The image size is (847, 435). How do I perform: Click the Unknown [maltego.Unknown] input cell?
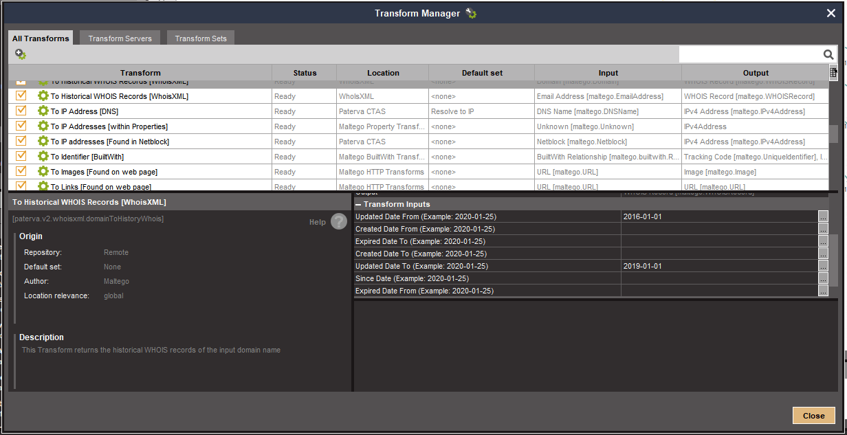[x=608, y=126]
